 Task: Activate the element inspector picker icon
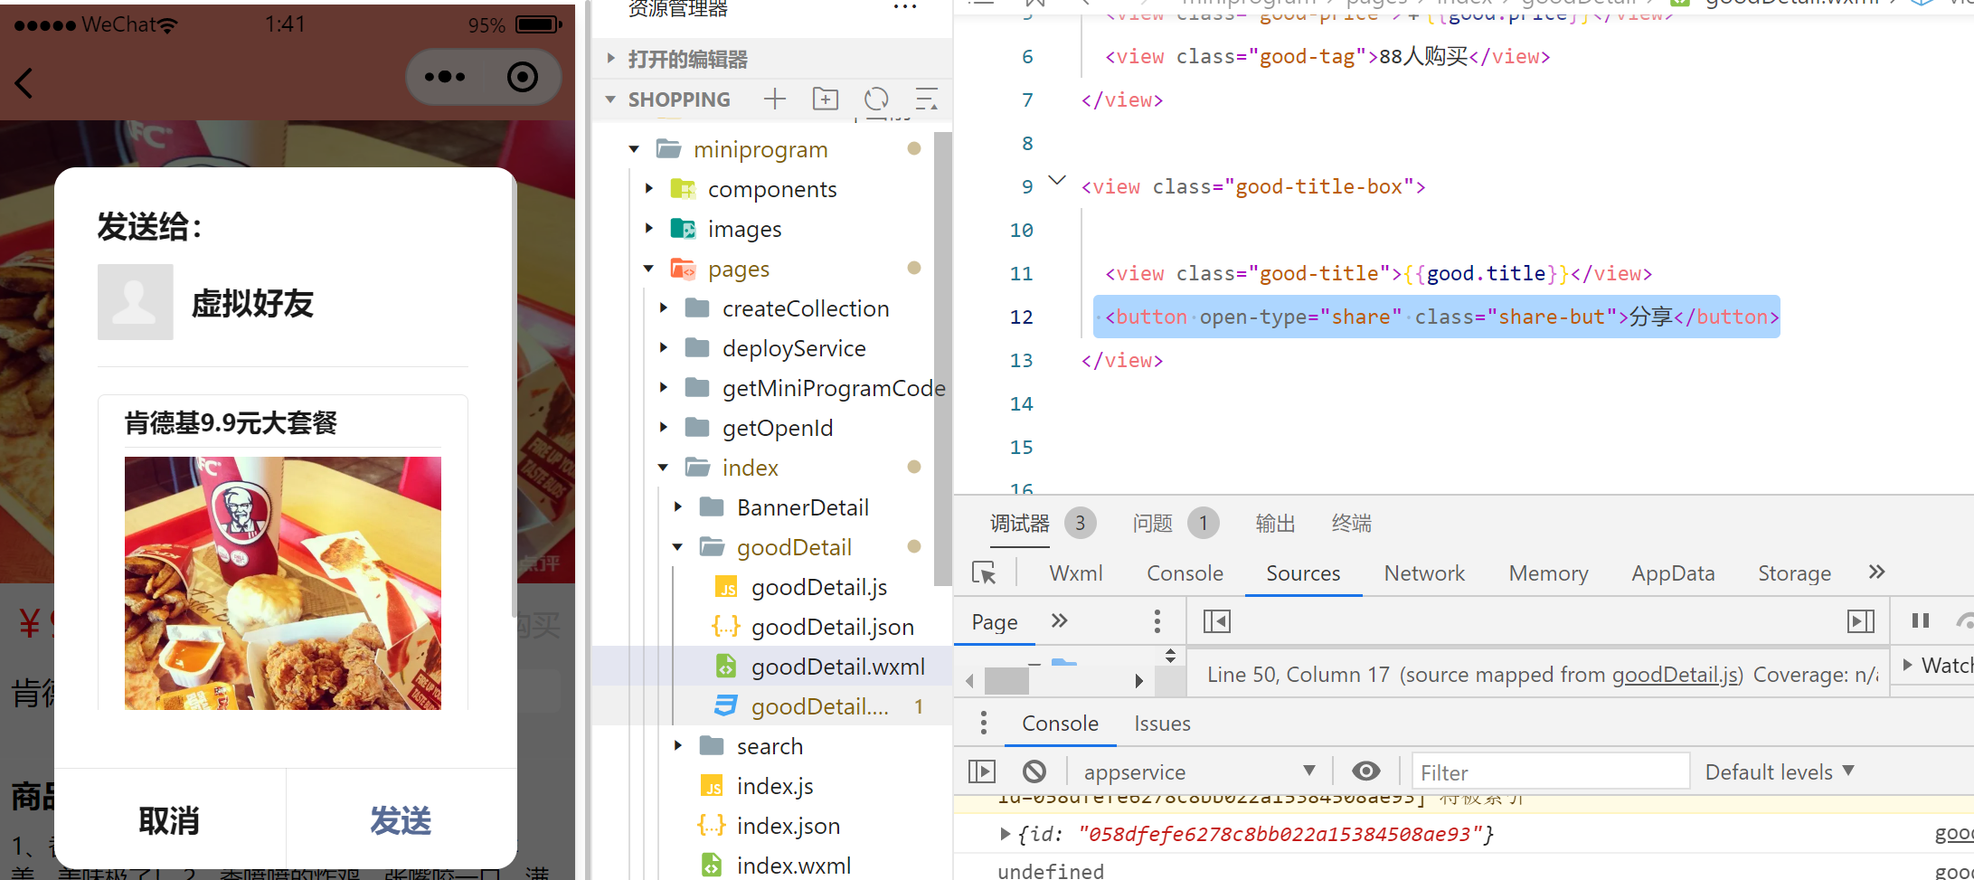984,573
